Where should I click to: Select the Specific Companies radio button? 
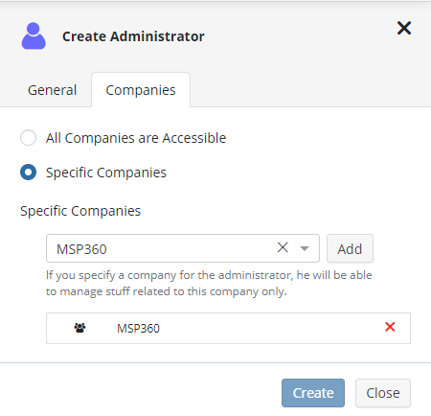pyautogui.click(x=28, y=173)
